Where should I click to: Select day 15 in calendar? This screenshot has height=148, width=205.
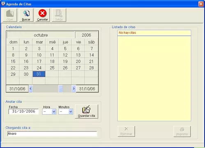tap(13, 61)
